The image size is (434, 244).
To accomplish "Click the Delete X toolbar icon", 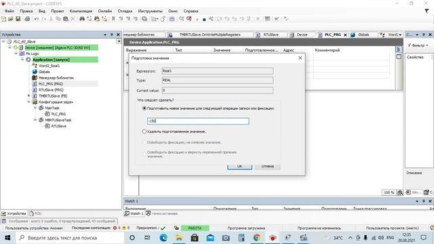I will 73,19.
